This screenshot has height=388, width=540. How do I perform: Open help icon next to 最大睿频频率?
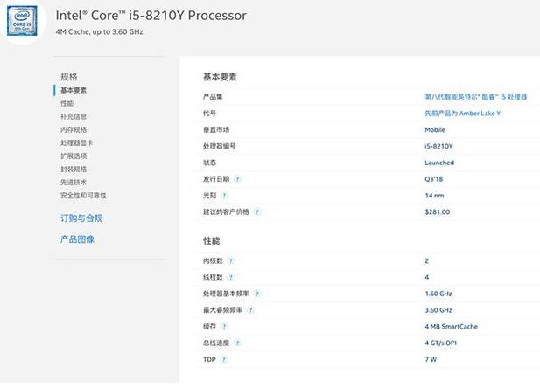250,310
